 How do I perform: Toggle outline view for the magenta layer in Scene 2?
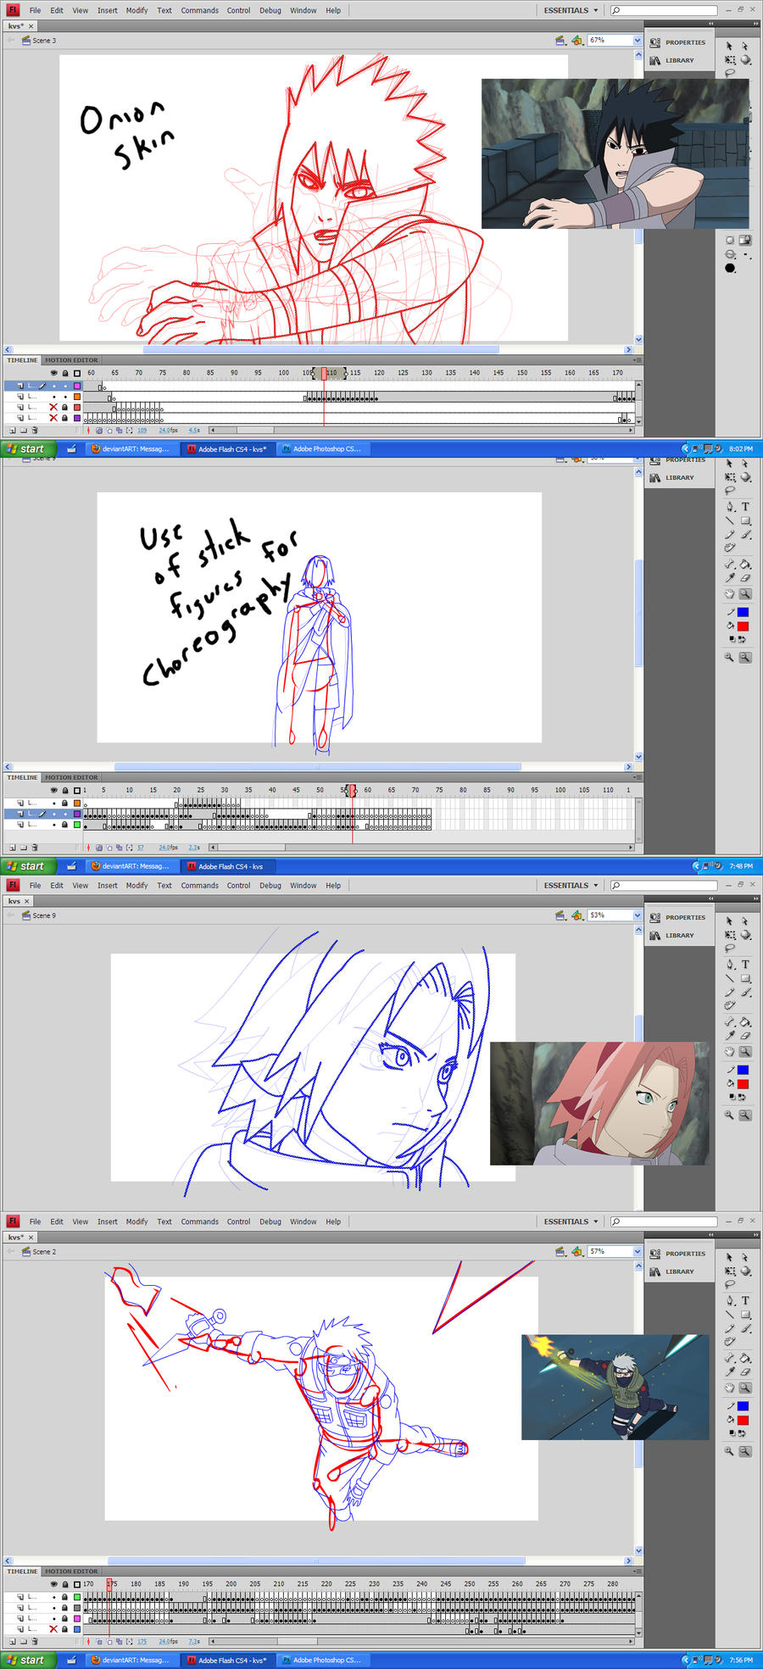point(77,1618)
